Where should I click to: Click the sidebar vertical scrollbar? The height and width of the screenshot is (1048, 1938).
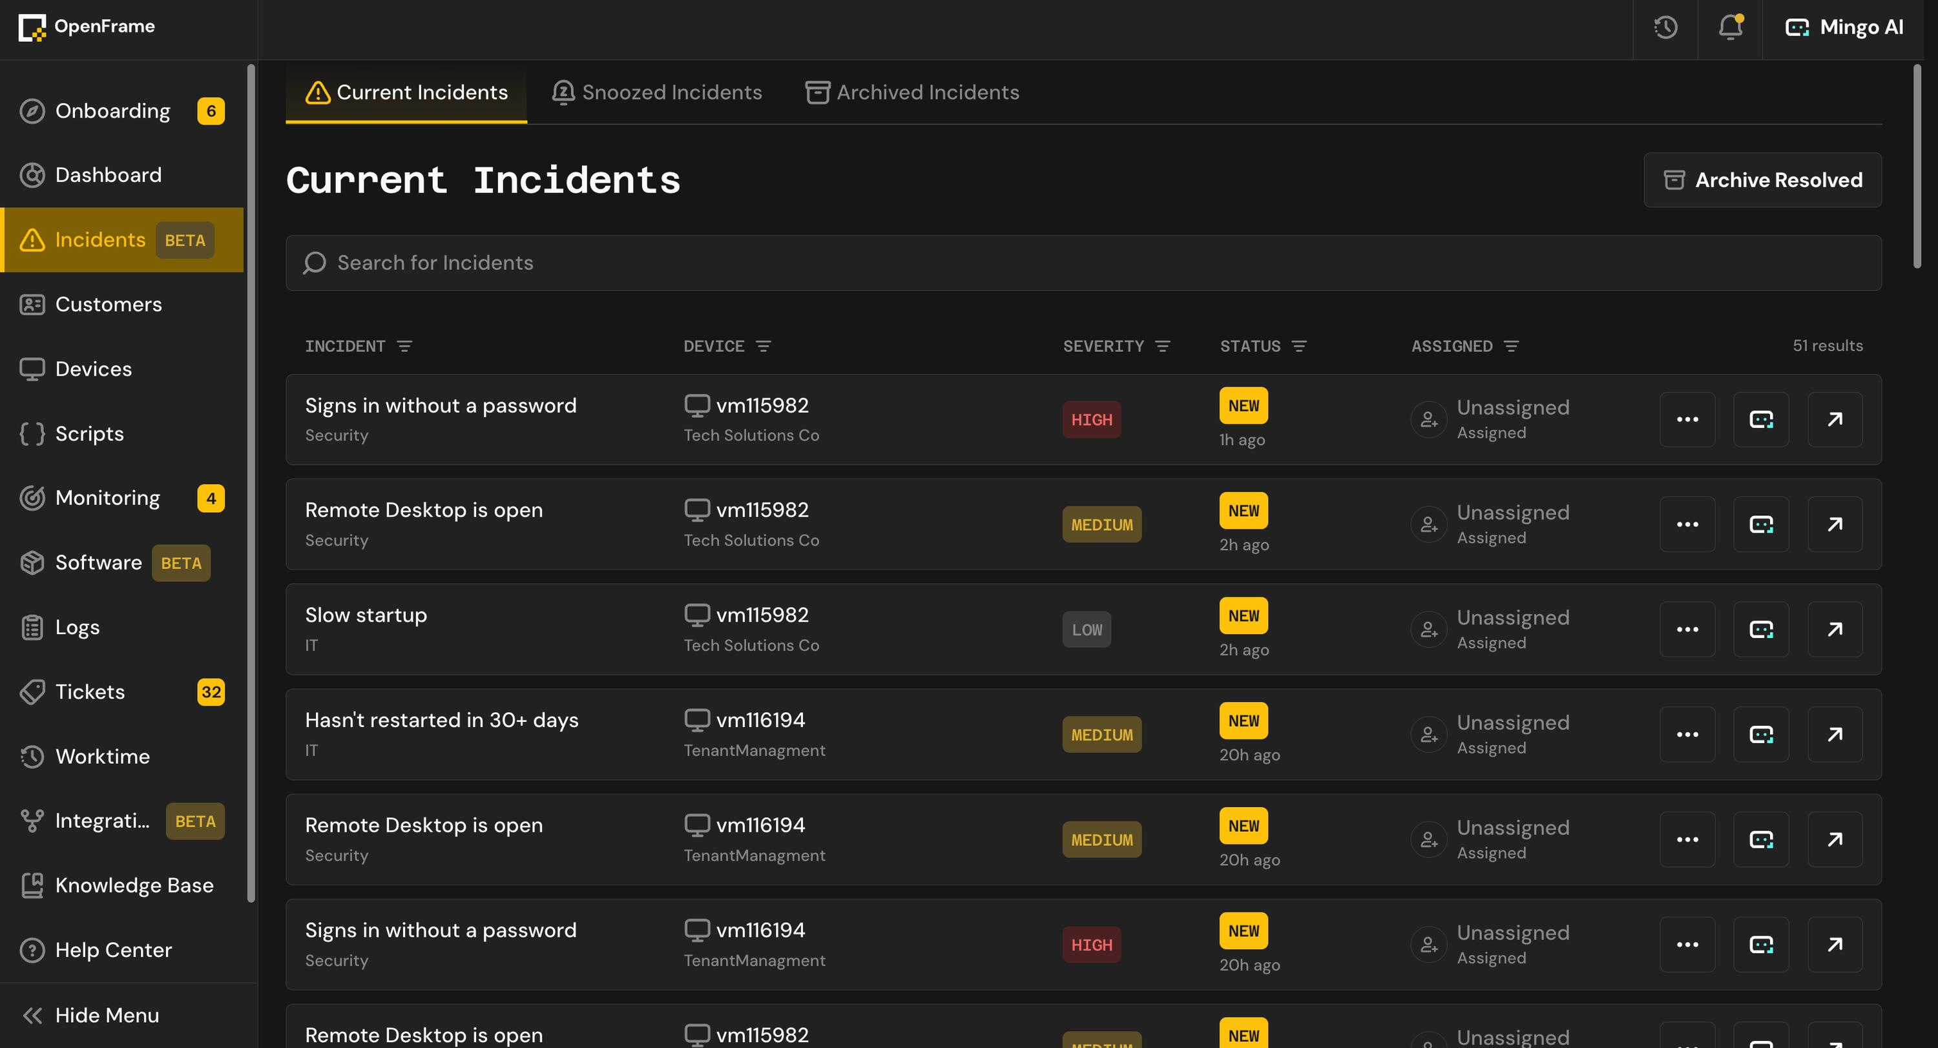pos(251,482)
